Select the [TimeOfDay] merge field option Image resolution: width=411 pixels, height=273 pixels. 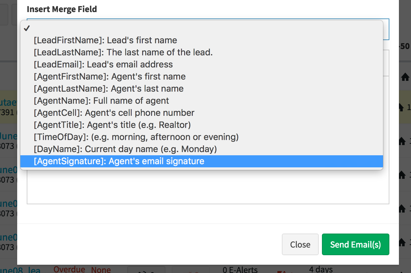click(136, 137)
